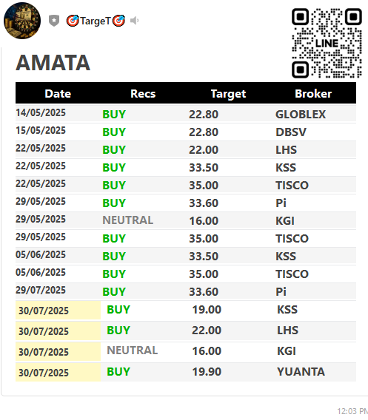
Task: Click the YUANTA broker entry
Action: tap(301, 371)
